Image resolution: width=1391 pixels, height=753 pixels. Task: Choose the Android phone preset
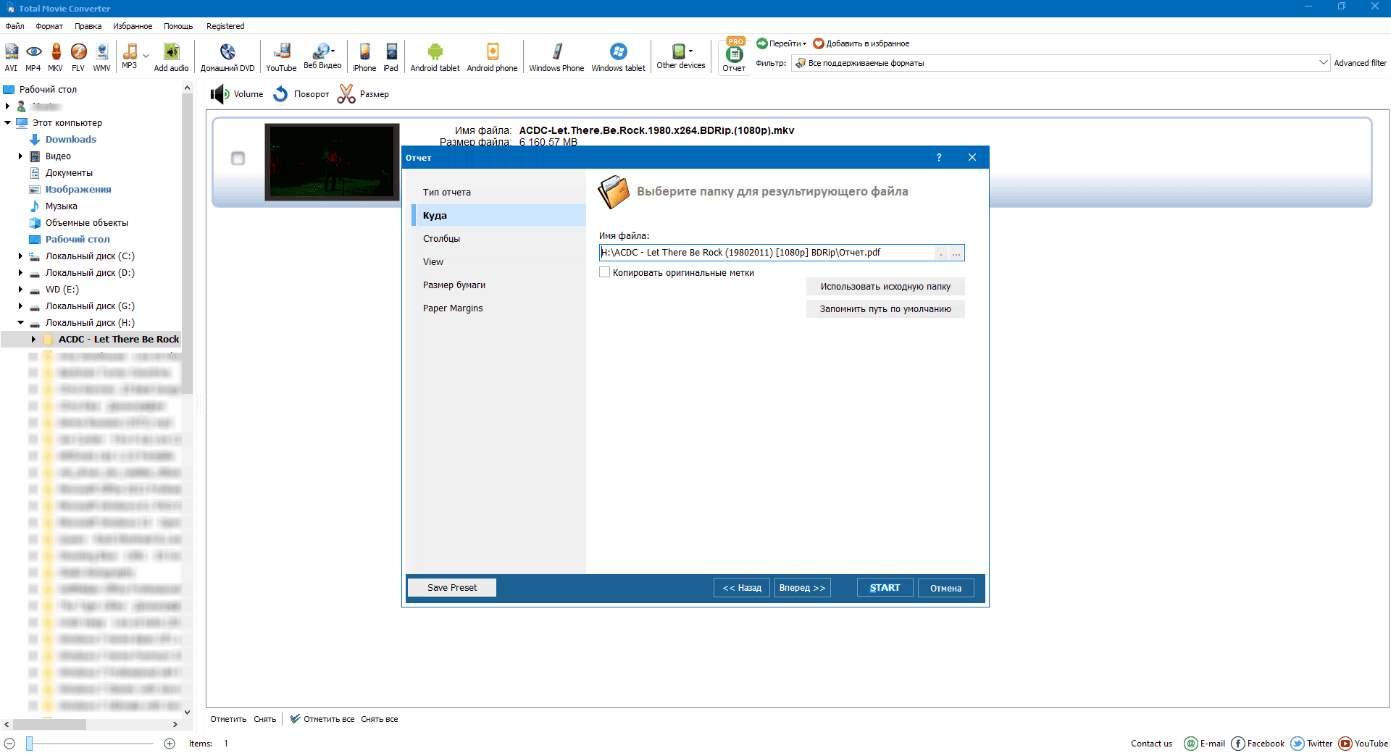492,57
